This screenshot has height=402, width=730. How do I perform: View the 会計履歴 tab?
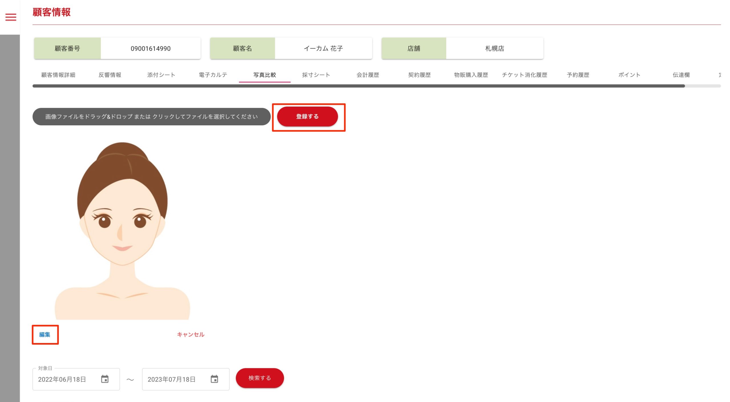[368, 75]
